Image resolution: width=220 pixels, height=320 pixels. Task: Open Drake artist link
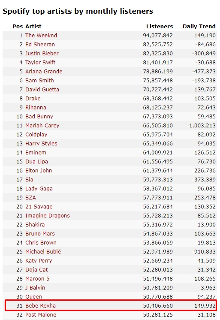coord(33,98)
